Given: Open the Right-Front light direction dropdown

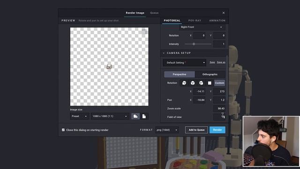Looking at the screenshot, I should pos(202,27).
